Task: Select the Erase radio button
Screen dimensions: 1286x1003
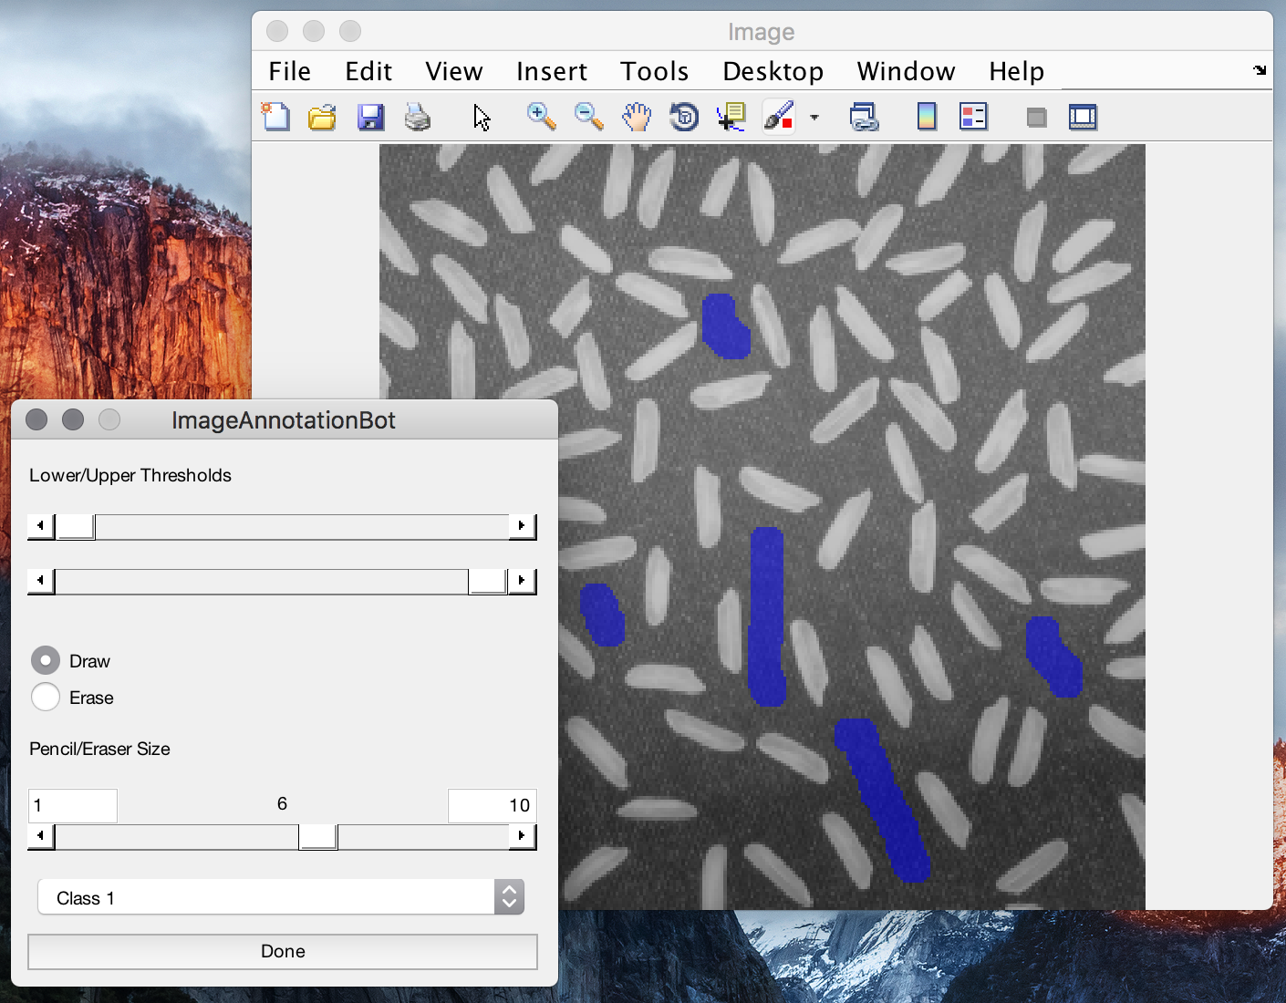Action: click(46, 697)
